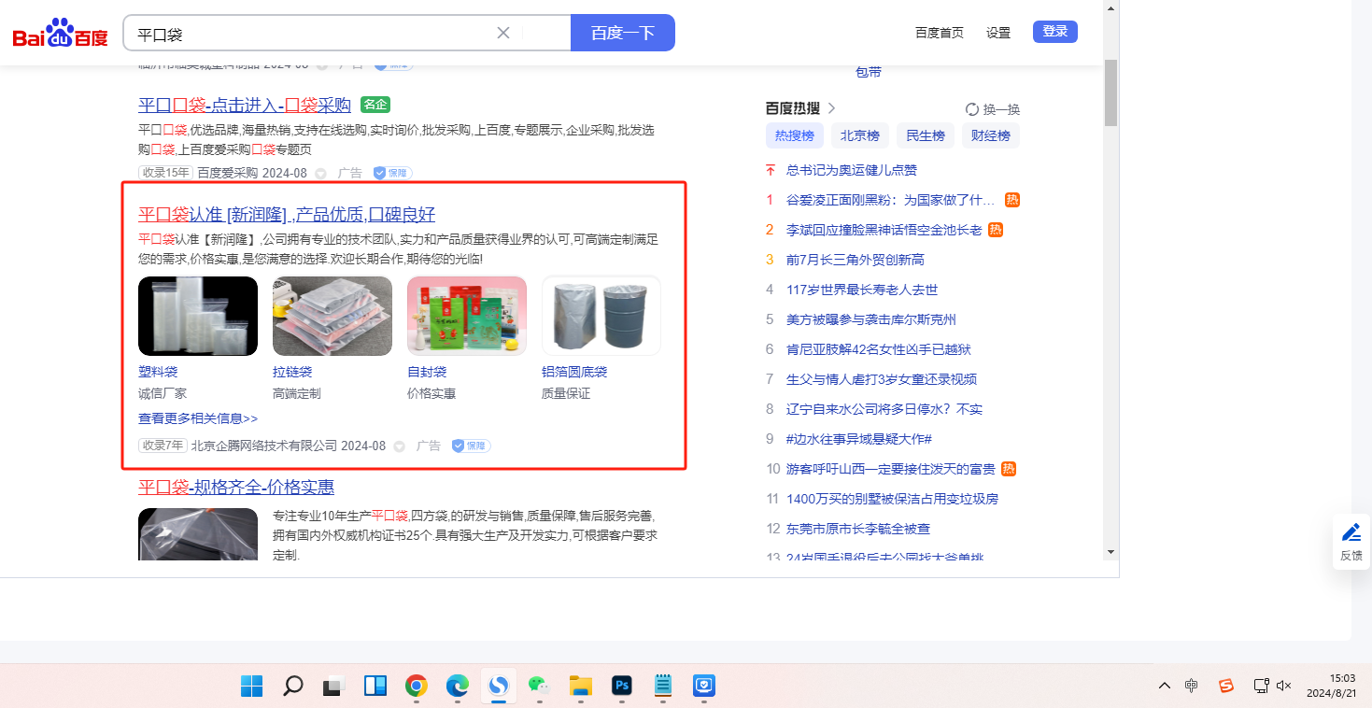
Task: Click the scrollbar down arrow
Action: 1110,552
